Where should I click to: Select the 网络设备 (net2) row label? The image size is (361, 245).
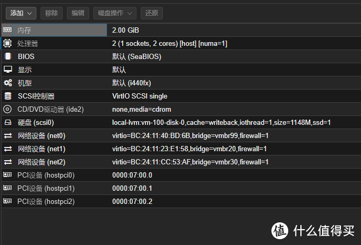click(x=42, y=162)
